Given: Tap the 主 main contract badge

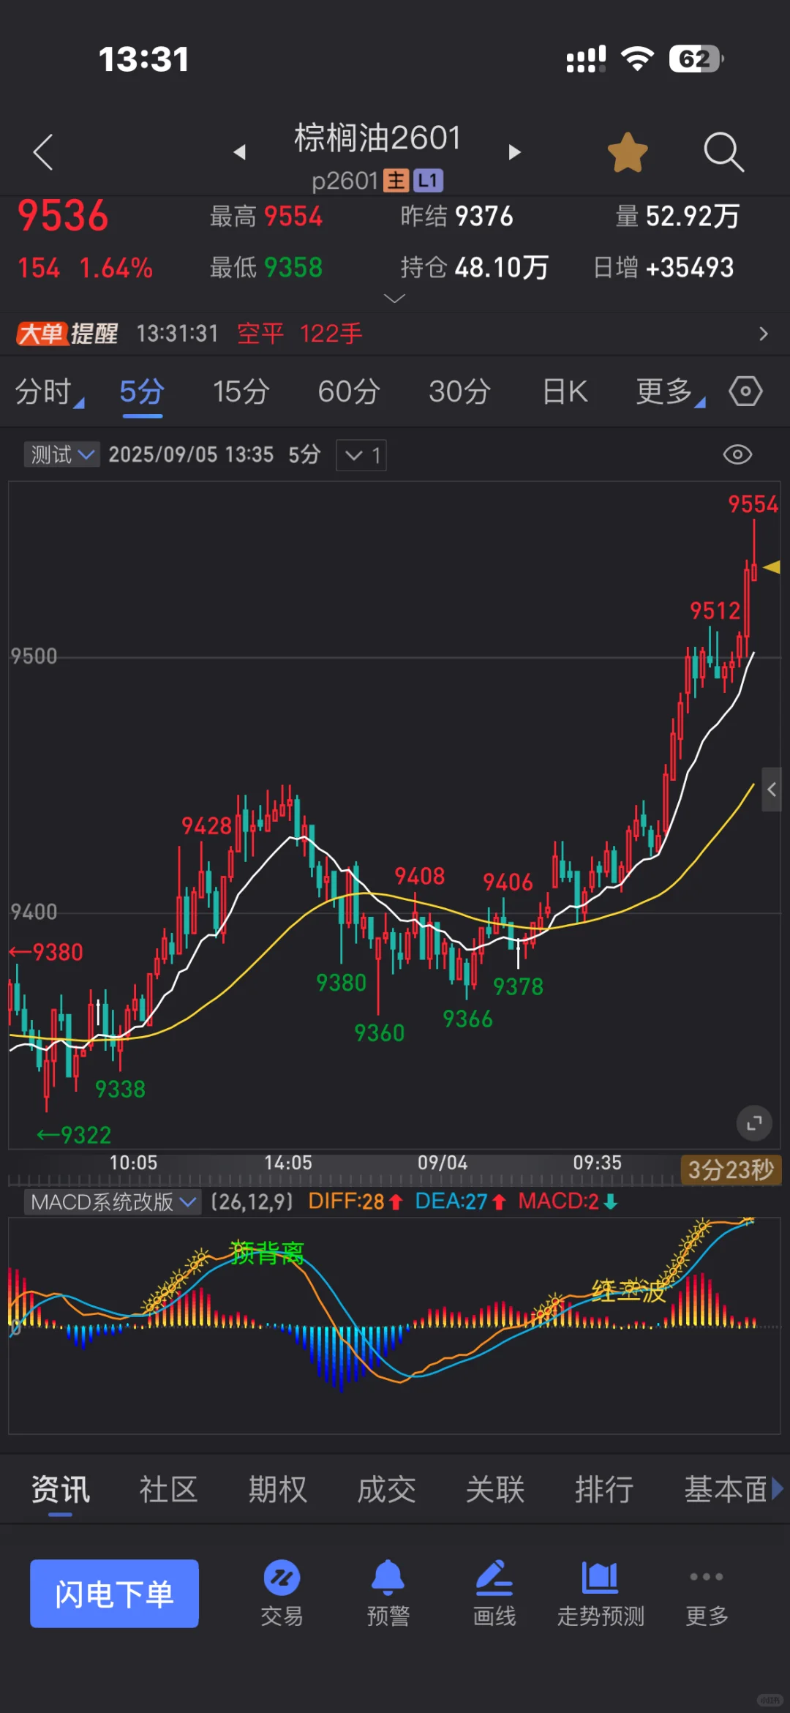Looking at the screenshot, I should (x=396, y=181).
